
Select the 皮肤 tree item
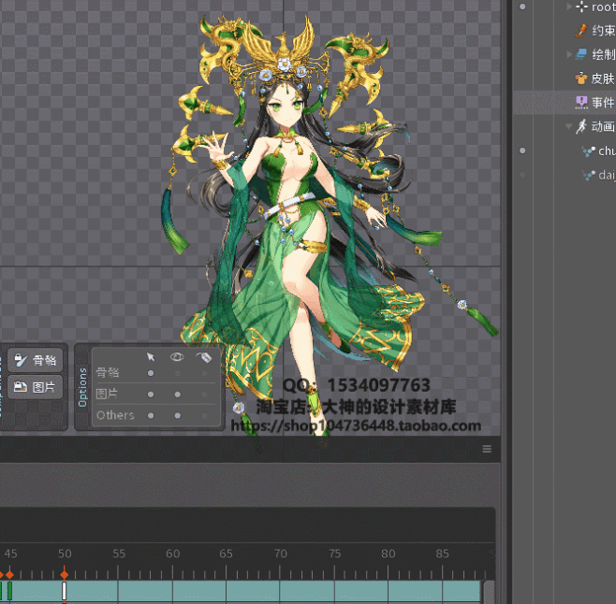tap(603, 79)
